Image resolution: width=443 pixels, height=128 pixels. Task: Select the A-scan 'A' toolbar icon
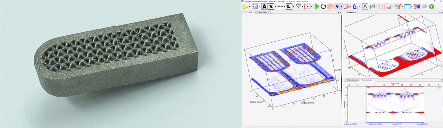coord(264,6)
